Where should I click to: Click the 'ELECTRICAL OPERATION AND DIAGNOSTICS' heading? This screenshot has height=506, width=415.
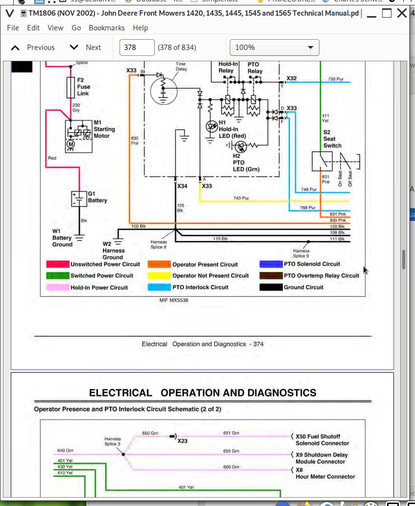(203, 393)
